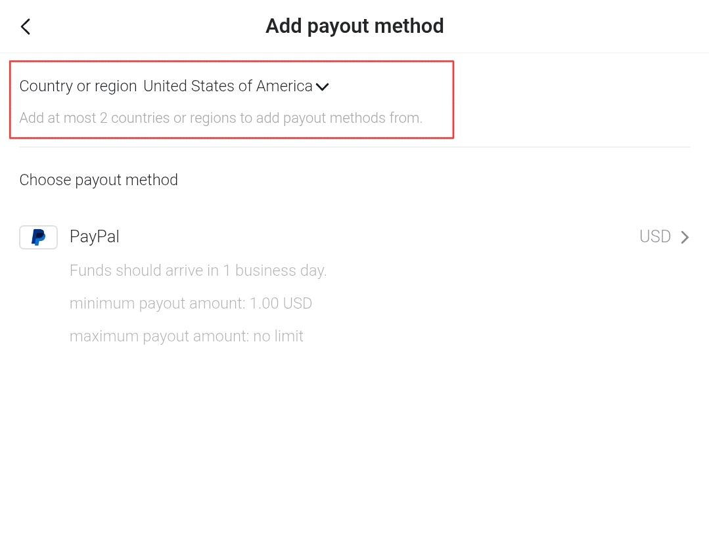The image size is (709, 541).
Task: Click the USD currency label
Action: (x=654, y=237)
